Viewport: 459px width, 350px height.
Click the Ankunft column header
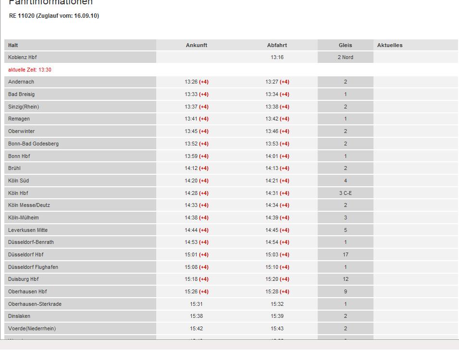point(197,45)
